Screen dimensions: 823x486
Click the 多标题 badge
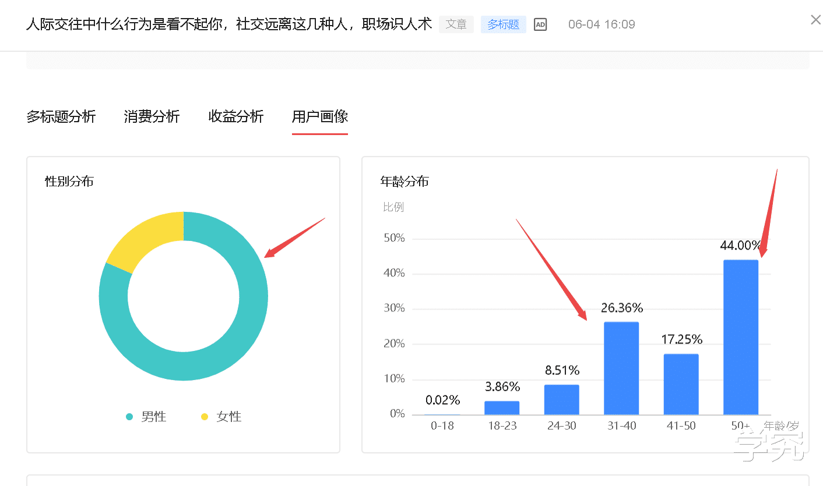point(503,24)
